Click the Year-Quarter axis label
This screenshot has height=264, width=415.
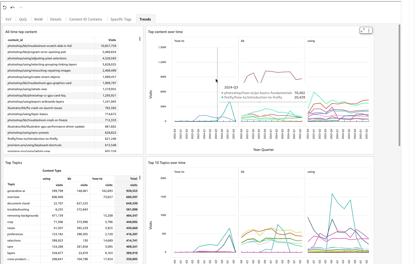[263, 150]
